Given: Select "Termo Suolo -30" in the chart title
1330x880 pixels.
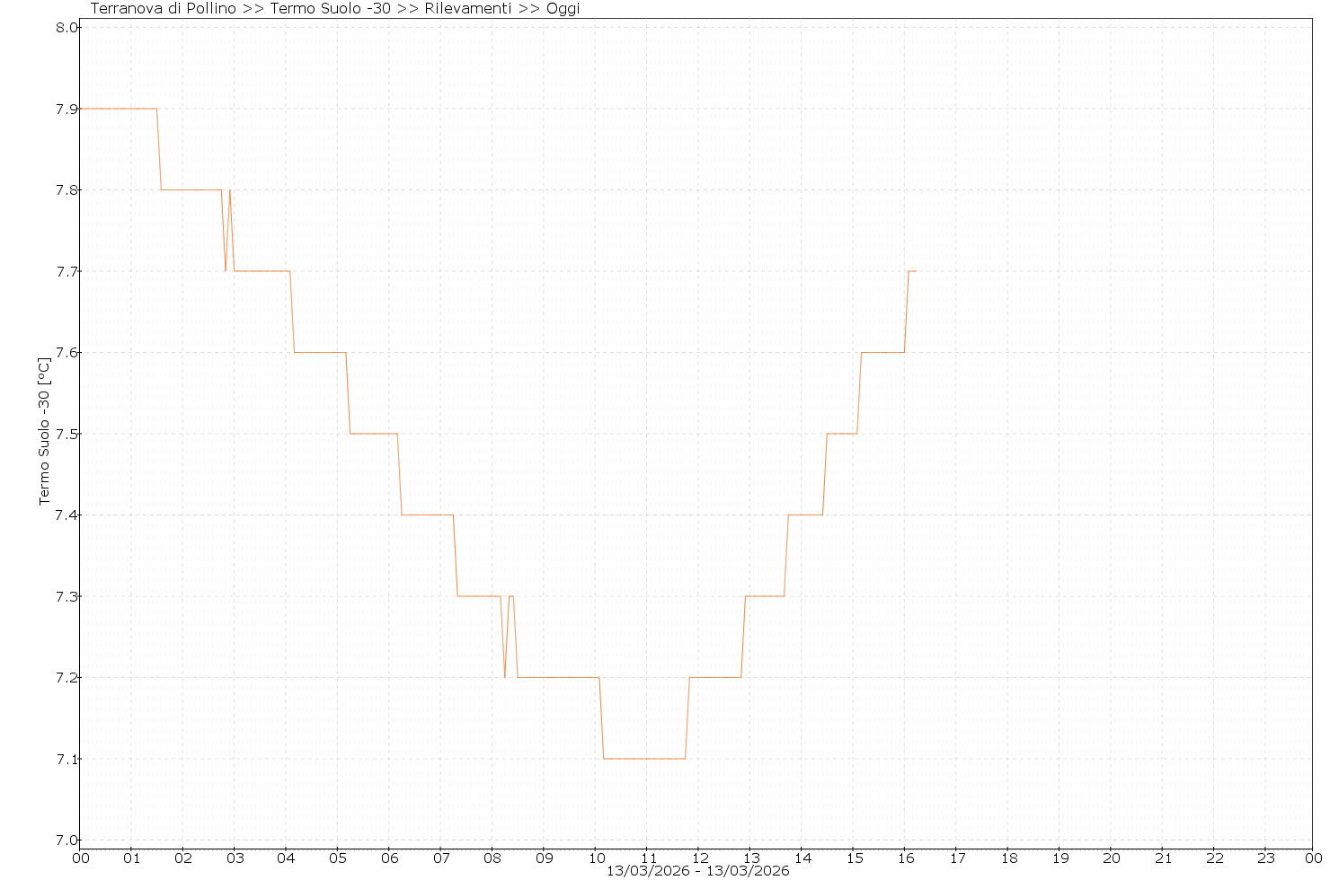Looking at the screenshot, I should (330, 9).
